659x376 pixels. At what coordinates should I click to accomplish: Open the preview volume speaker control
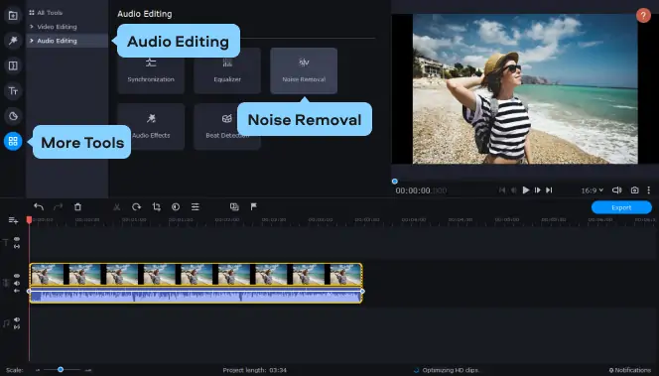[617, 190]
